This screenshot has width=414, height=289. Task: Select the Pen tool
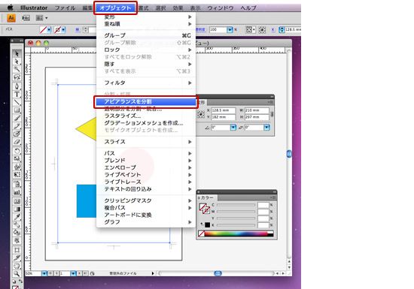coord(17,86)
